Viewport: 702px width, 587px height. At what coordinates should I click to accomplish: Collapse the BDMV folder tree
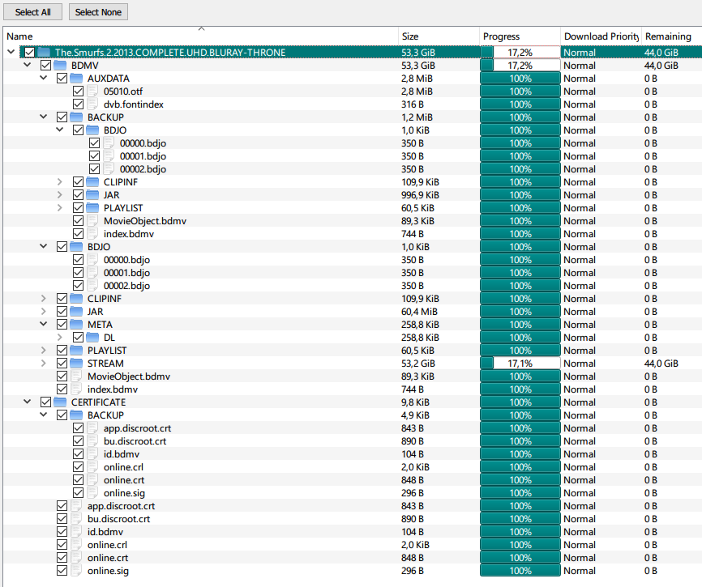(x=28, y=65)
